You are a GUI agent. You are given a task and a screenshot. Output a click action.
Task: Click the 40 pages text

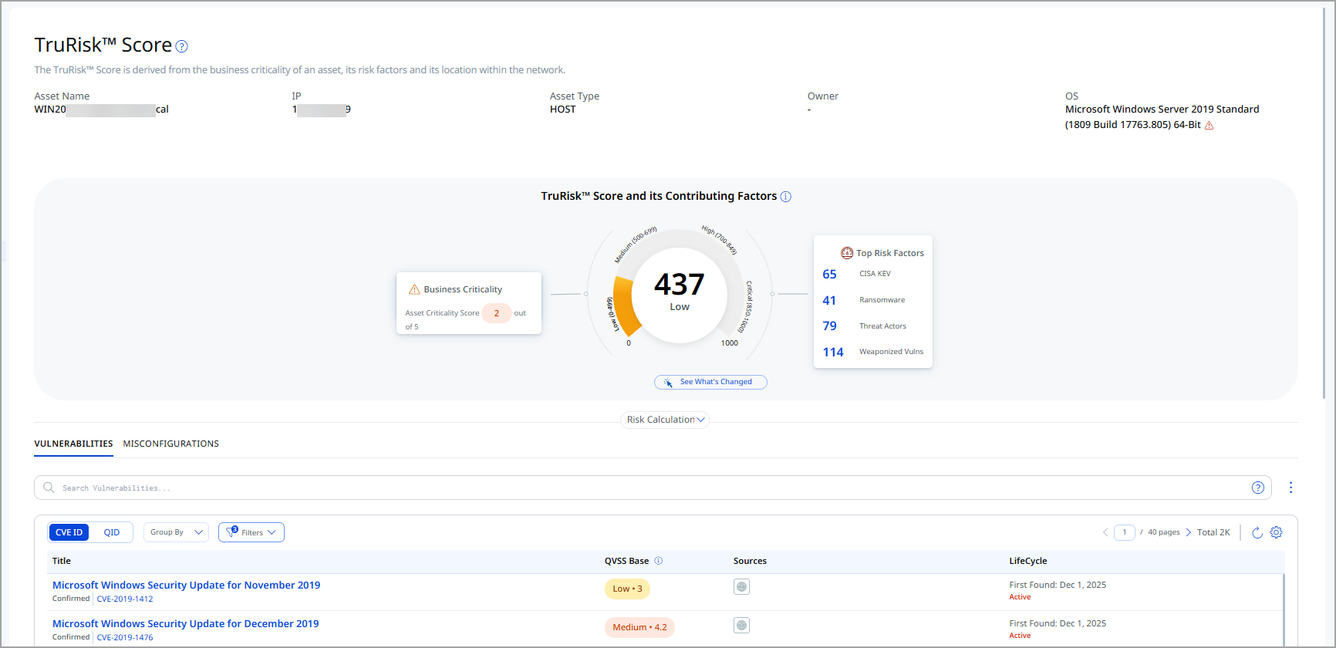(1163, 532)
